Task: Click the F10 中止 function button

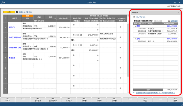Action: coord(145,100)
